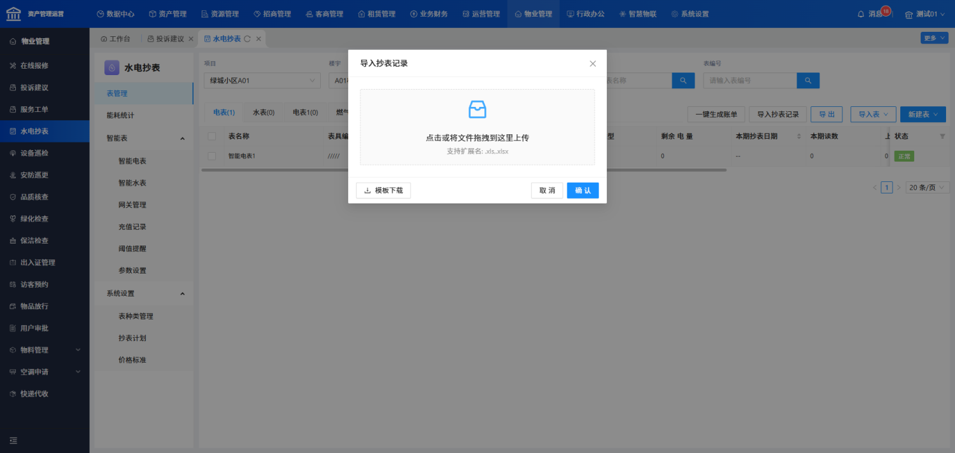Click the upload inbox icon in dialog

coord(478,109)
